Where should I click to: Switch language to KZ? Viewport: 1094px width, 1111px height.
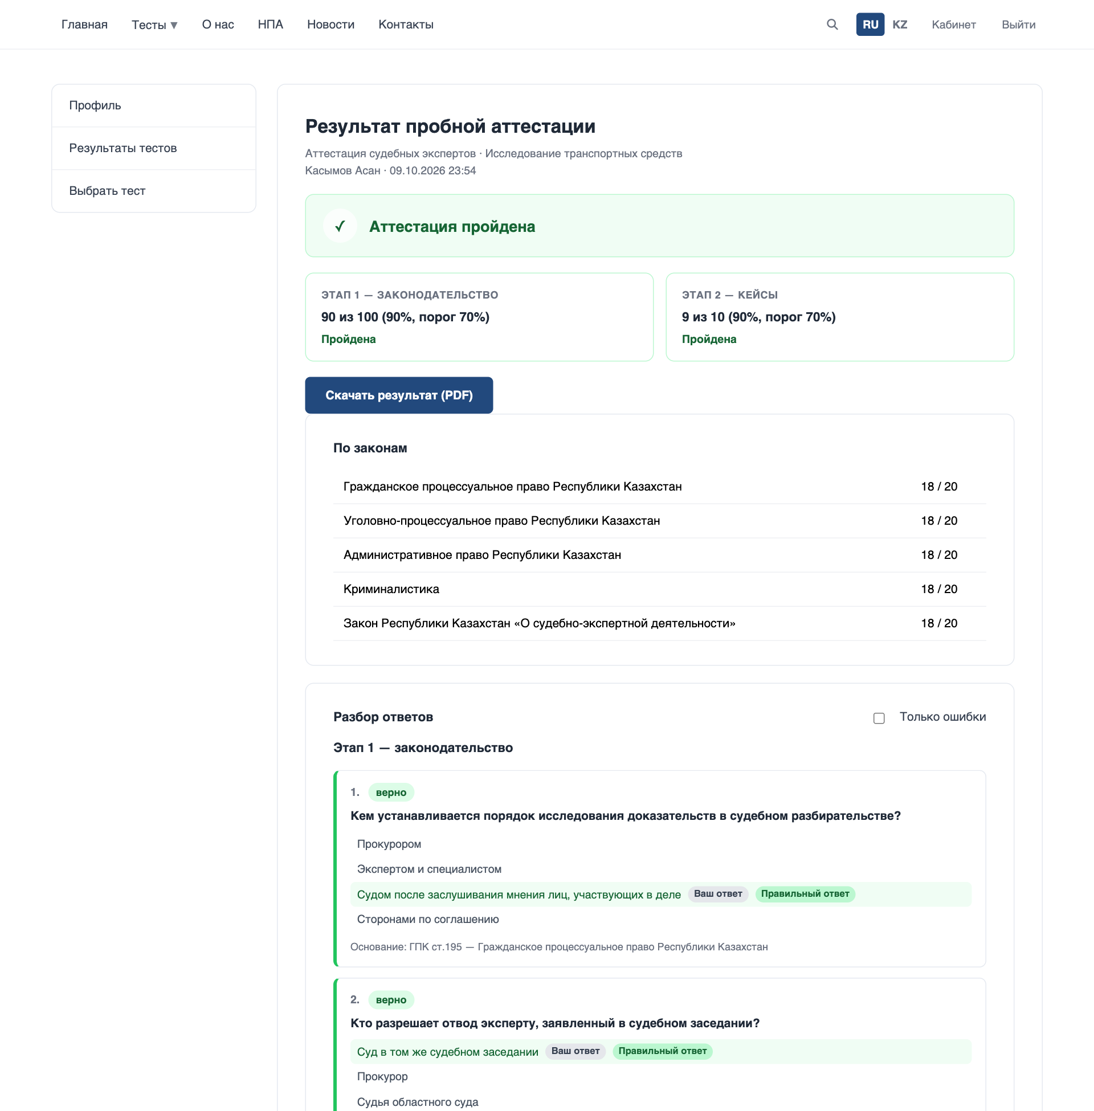900,24
